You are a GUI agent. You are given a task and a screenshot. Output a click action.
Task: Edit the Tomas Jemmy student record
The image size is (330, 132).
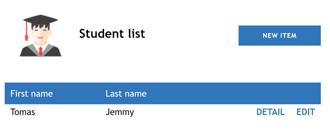tap(306, 112)
